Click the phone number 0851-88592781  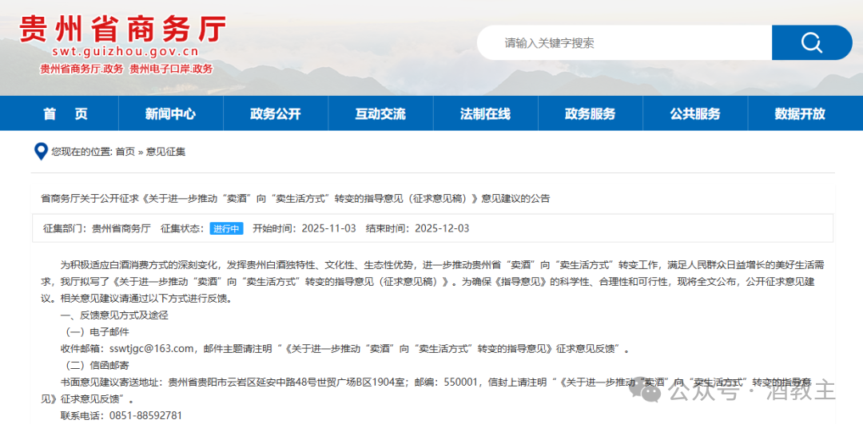point(146,415)
